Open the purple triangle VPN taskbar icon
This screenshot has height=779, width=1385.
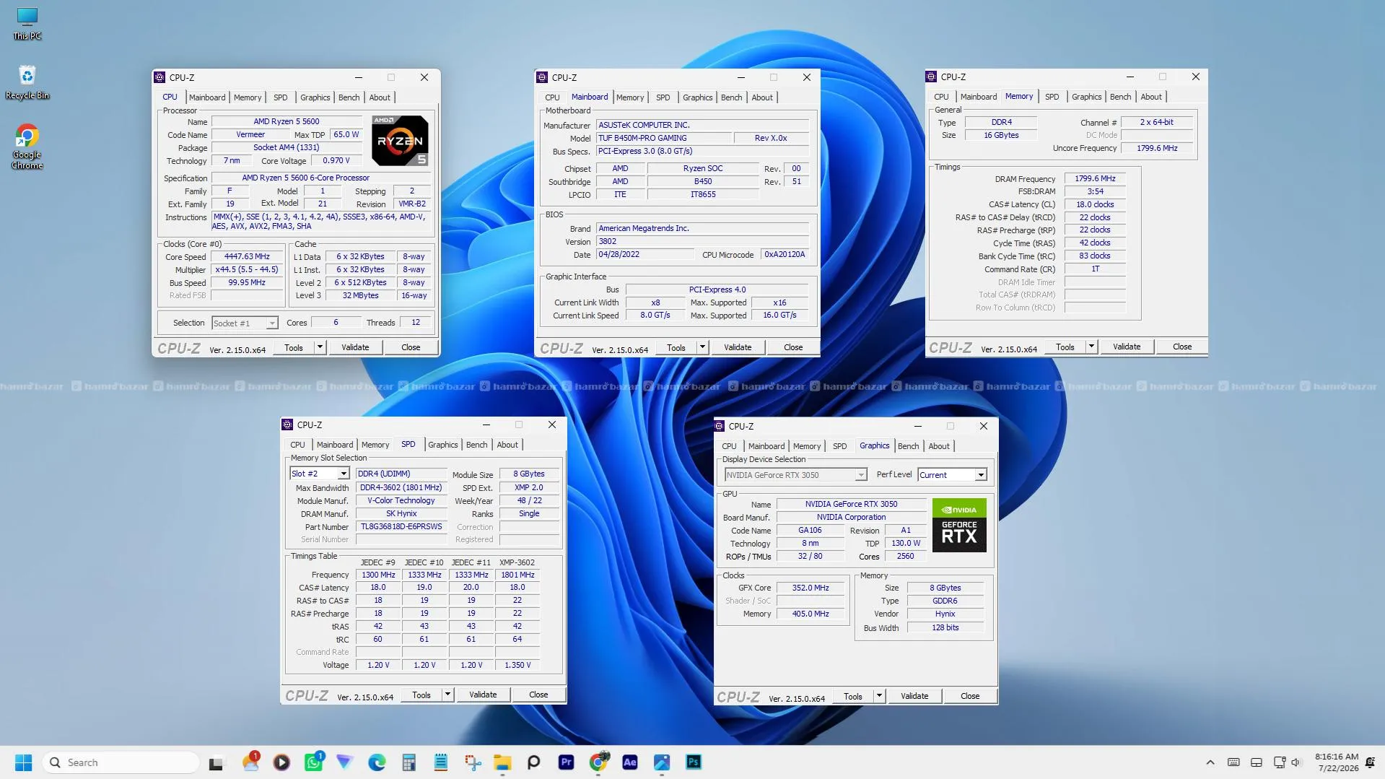(345, 762)
